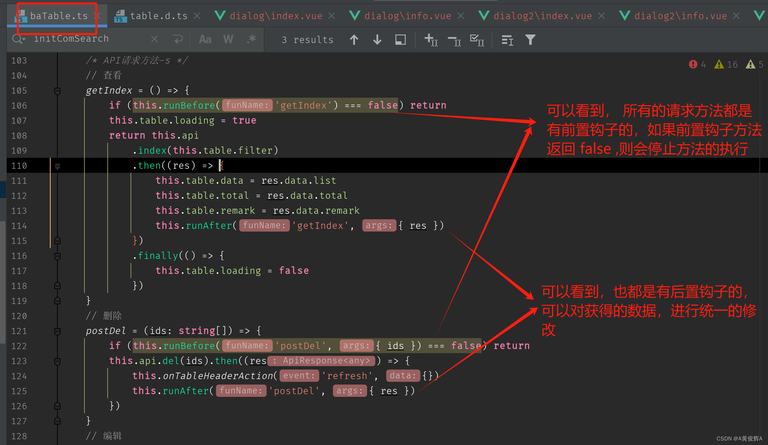Toggle regex mode in the search bar
This screenshot has height=445, width=768.
coord(252,39)
